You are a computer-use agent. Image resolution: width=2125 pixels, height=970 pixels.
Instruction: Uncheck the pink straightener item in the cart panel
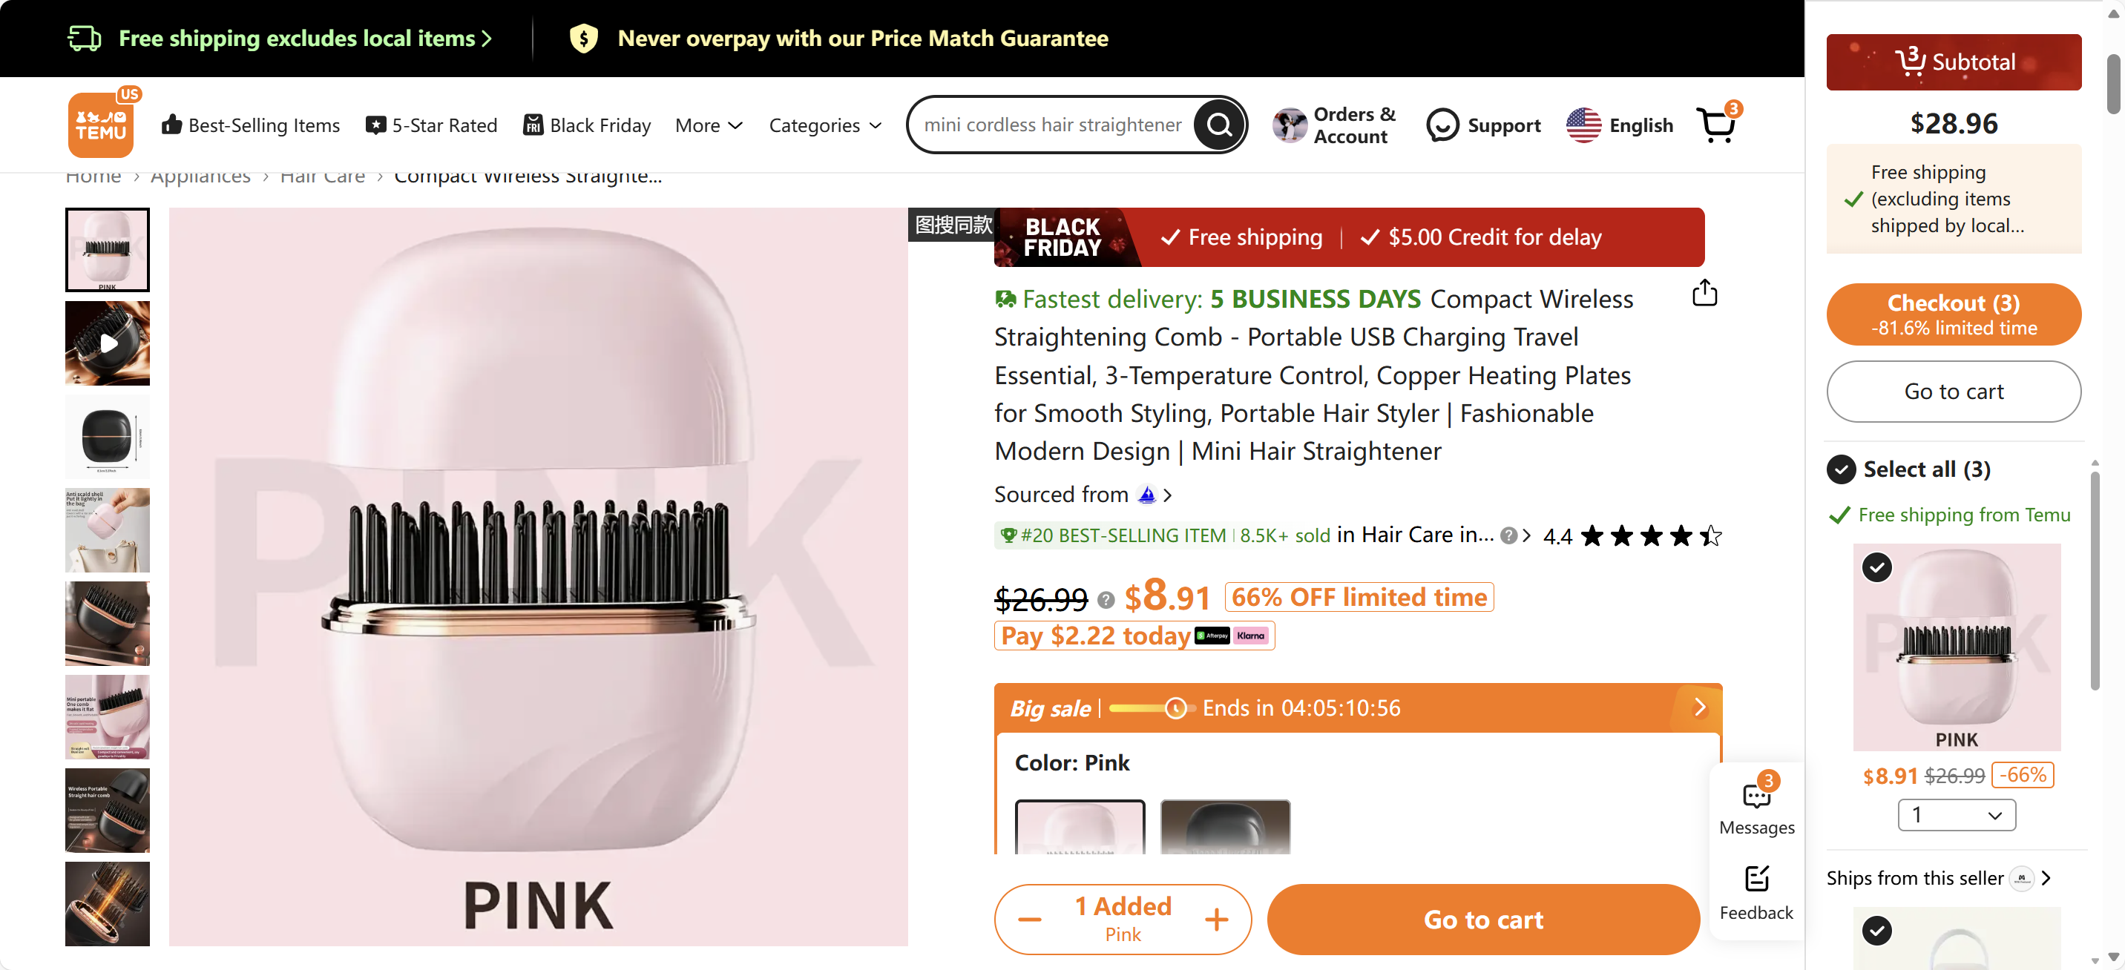tap(1876, 567)
